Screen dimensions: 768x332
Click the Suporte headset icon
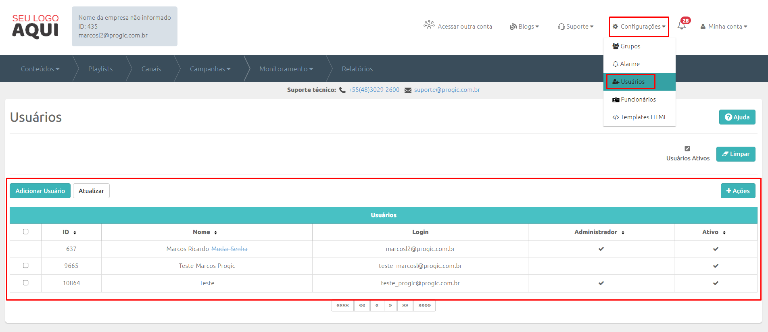tap(561, 27)
